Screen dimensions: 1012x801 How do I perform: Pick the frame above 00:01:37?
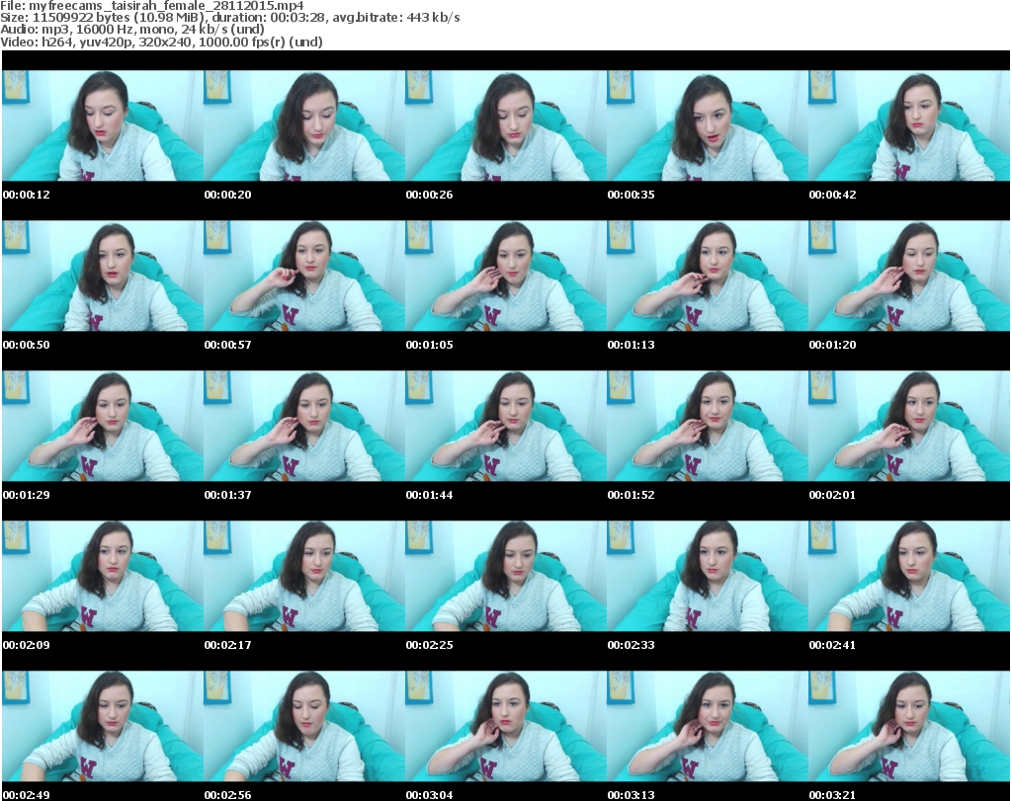pyautogui.click(x=304, y=426)
